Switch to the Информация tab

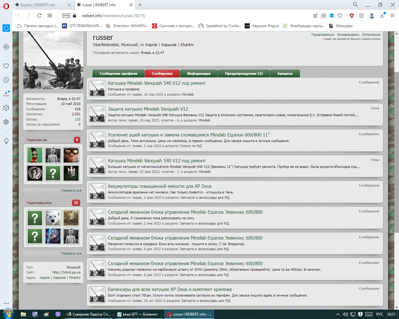coord(199,74)
